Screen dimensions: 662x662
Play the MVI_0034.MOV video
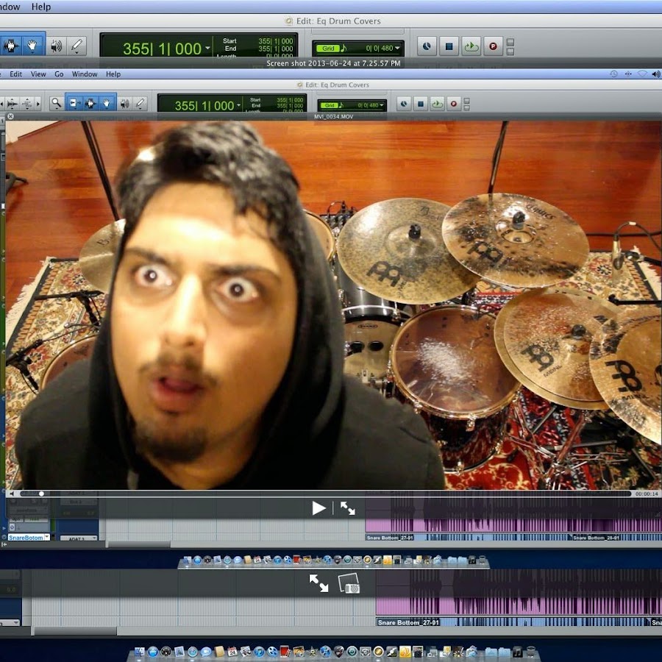(x=318, y=508)
